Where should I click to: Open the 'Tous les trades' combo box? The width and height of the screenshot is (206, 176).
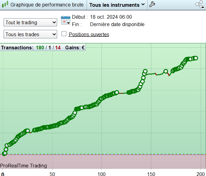pos(30,34)
